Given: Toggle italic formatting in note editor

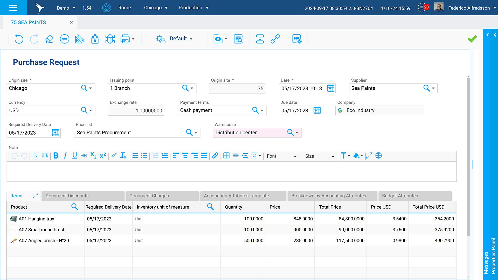Looking at the screenshot, I should click(65, 156).
